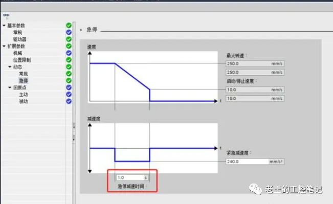Click green status check next to 位置限制
The width and height of the screenshot is (333, 204).
69,60
